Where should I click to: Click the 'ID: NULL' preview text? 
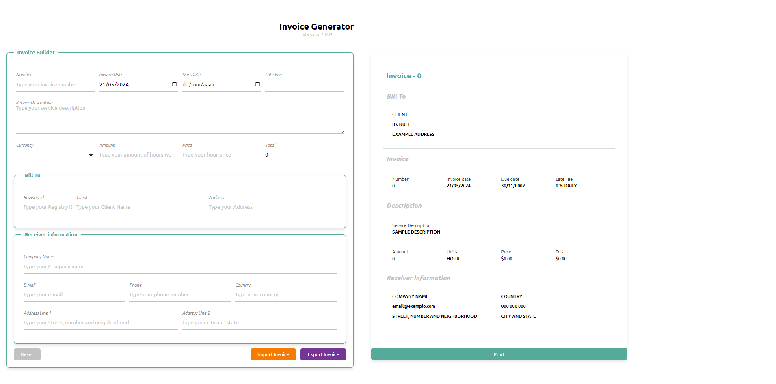pos(401,124)
